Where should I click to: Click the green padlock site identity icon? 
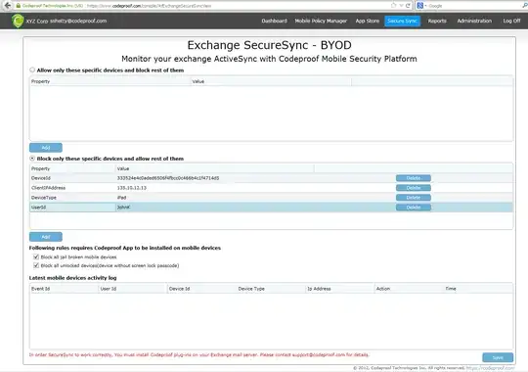pos(19,6)
